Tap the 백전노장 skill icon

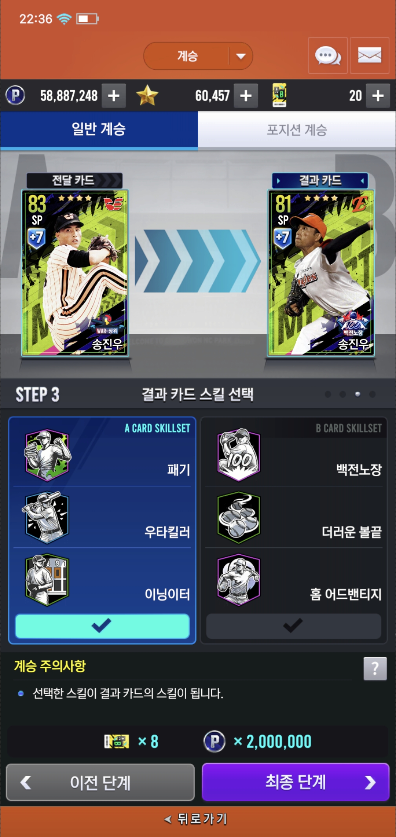239,455
